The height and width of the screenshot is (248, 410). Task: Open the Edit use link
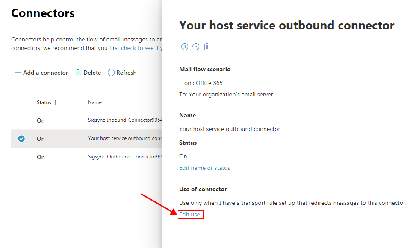pos(190,214)
